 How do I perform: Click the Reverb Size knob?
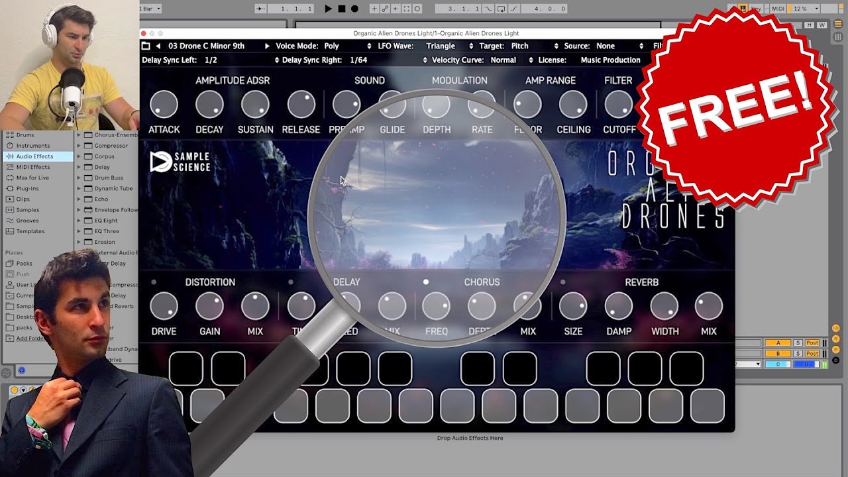573,306
